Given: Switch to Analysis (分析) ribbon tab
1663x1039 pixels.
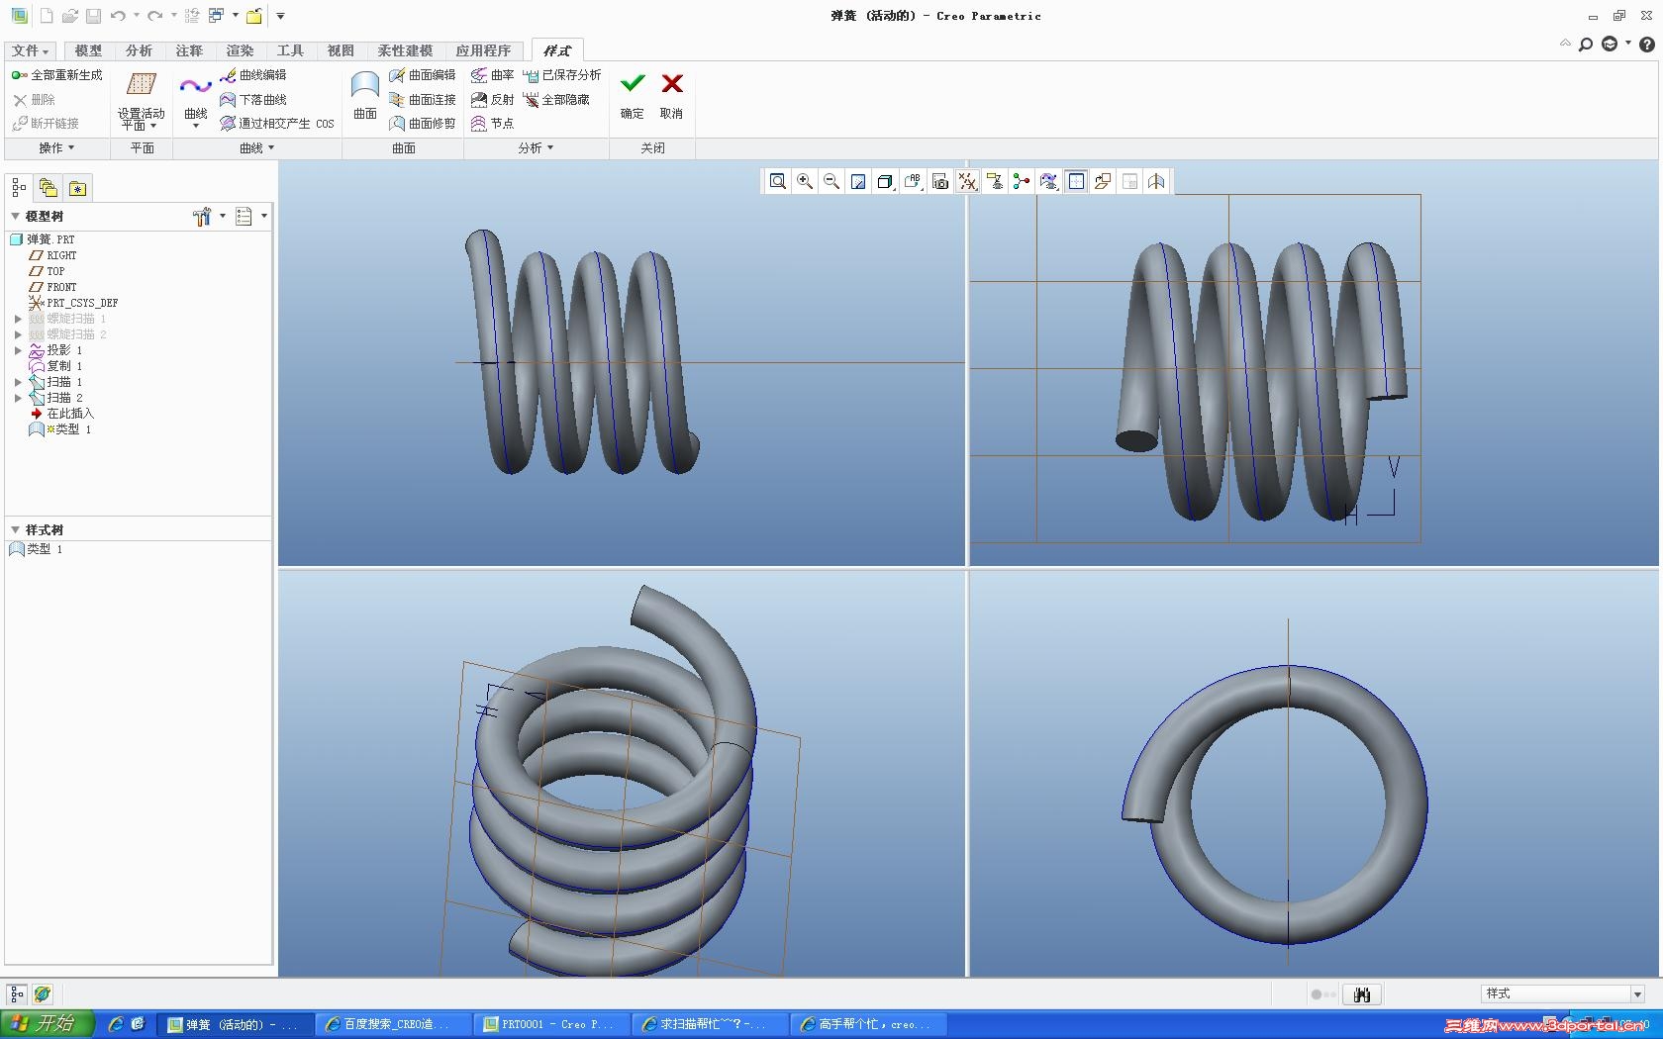Looking at the screenshot, I should pos(139,50).
